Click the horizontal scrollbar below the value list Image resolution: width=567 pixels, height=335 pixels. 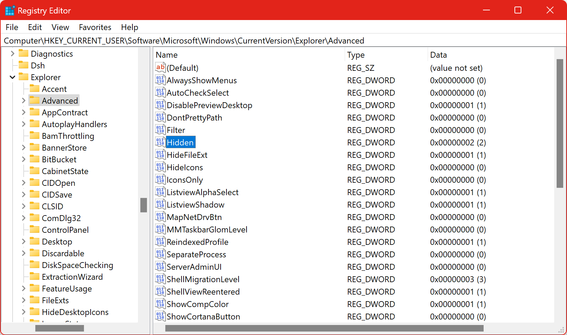325,327
